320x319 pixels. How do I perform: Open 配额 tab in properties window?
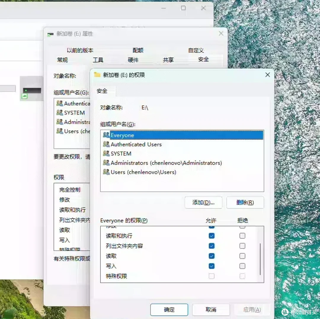(x=138, y=50)
